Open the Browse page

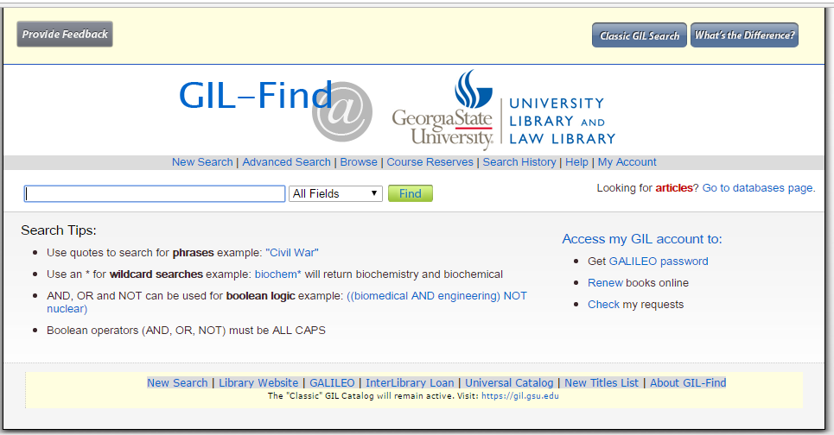pos(359,162)
